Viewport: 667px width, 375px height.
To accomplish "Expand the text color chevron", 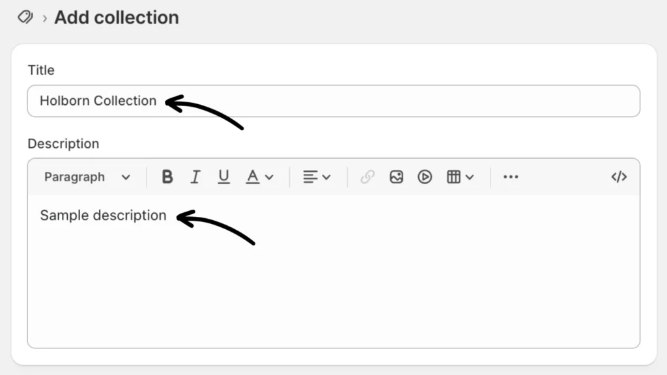I will (x=269, y=177).
